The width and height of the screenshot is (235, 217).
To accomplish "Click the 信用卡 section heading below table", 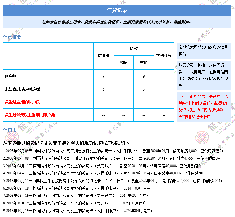I will (10, 130).
